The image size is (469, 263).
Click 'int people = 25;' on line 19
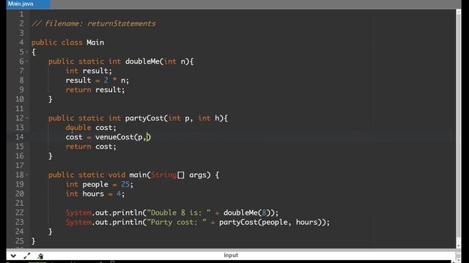pos(100,185)
